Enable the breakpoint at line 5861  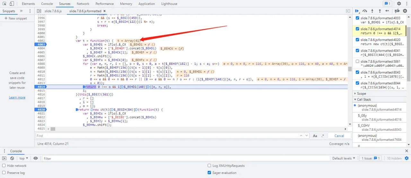(357, 61)
